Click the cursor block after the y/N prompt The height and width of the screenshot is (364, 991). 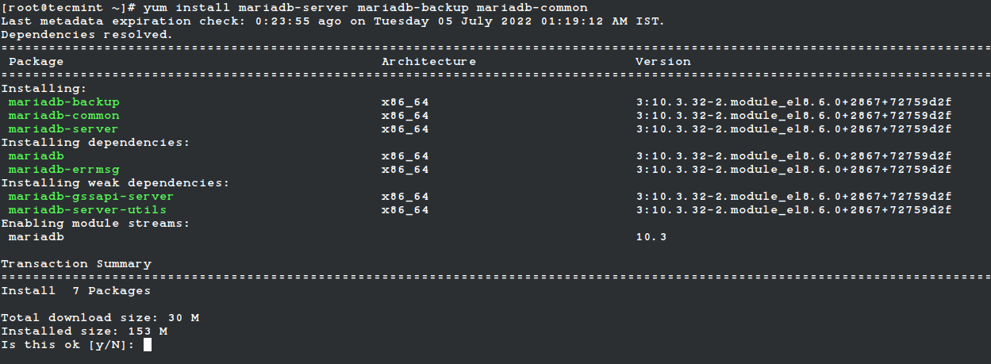coord(148,344)
